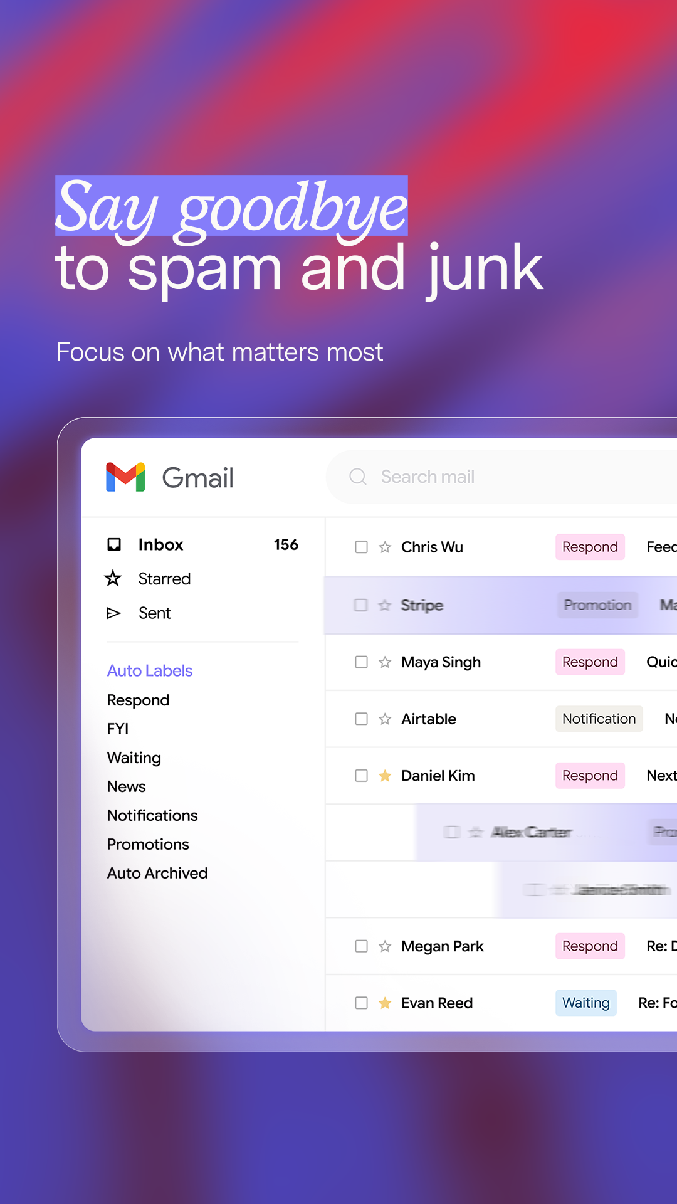The width and height of the screenshot is (677, 1204).
Task: Focus the Search mail field
Action: coord(501,477)
